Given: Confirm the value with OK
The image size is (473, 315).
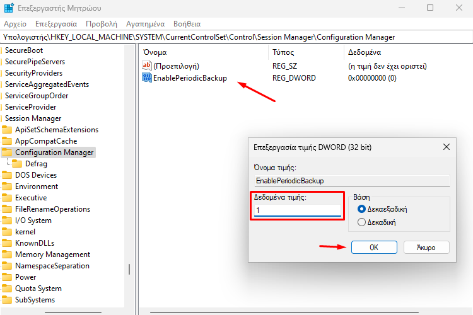Looking at the screenshot, I should point(374,247).
